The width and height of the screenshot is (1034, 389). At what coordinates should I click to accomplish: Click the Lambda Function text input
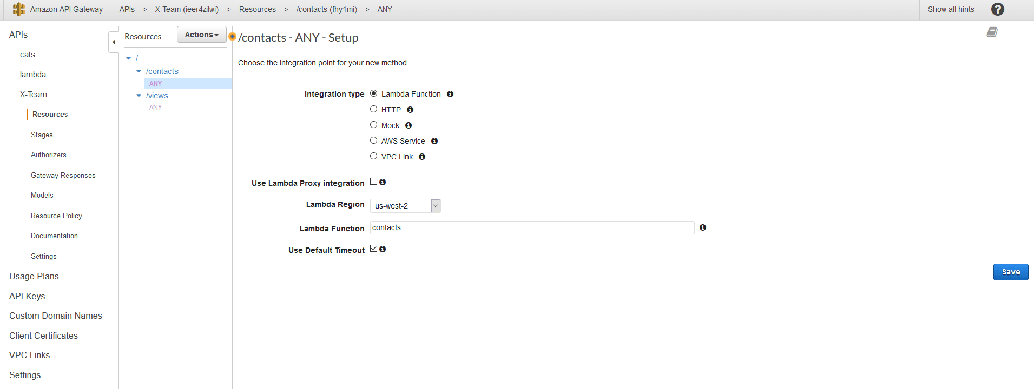click(x=532, y=227)
